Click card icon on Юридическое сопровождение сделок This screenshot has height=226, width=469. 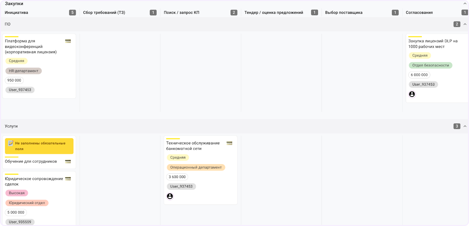(x=68, y=179)
